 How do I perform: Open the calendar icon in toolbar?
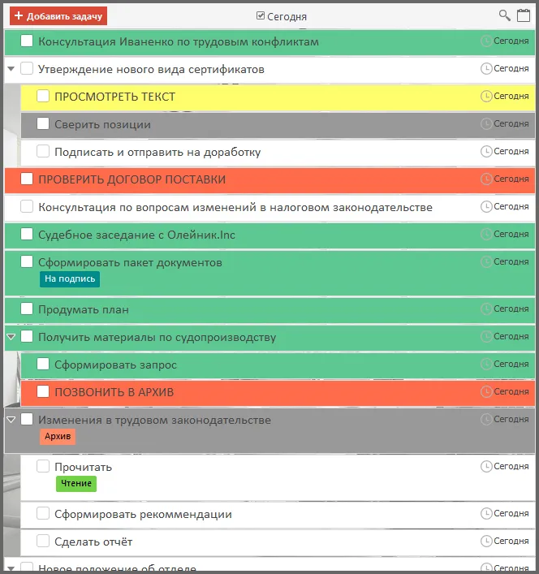click(x=524, y=15)
